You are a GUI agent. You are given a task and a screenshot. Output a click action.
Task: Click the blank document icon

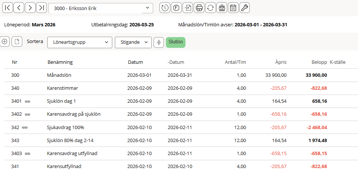coord(16,42)
